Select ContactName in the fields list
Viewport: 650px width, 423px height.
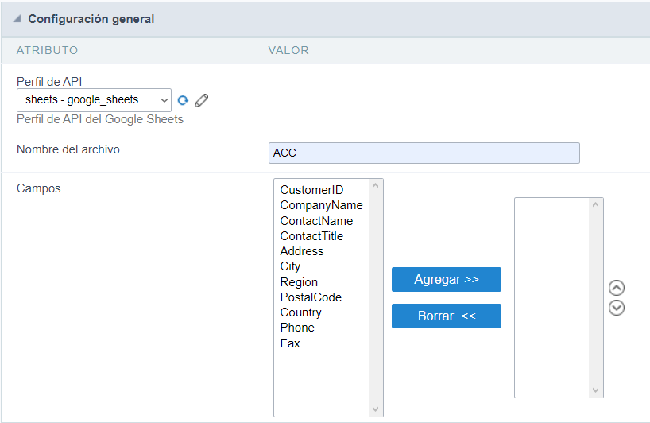coord(316,220)
